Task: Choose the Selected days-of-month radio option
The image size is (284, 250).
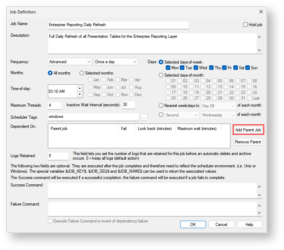Action: click(x=161, y=75)
